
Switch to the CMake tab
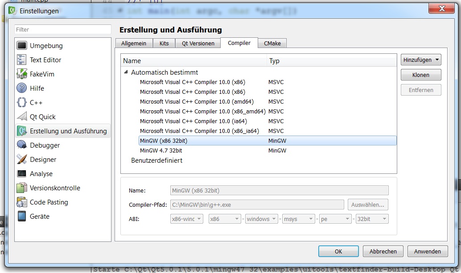pos(272,44)
